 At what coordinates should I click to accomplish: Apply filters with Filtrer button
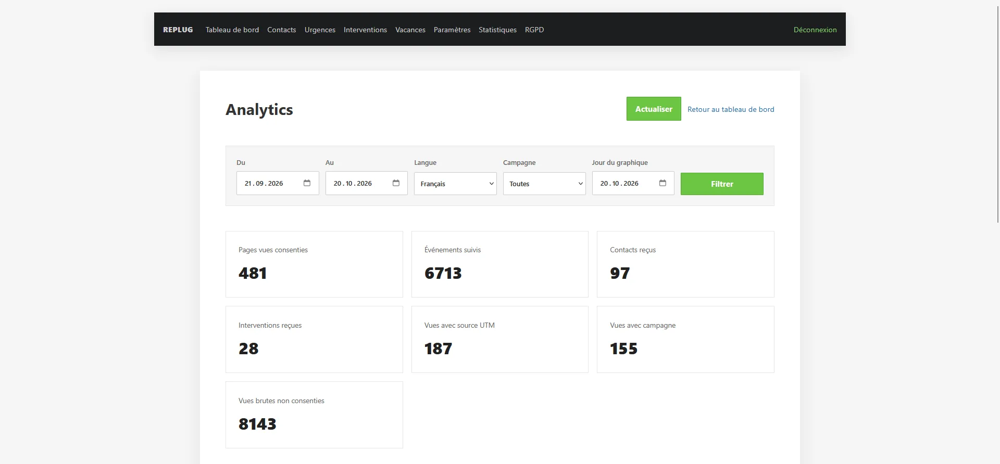tap(722, 184)
